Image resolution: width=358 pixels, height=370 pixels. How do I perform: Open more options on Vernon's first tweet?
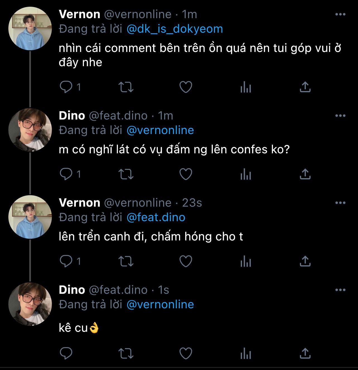[x=340, y=15]
